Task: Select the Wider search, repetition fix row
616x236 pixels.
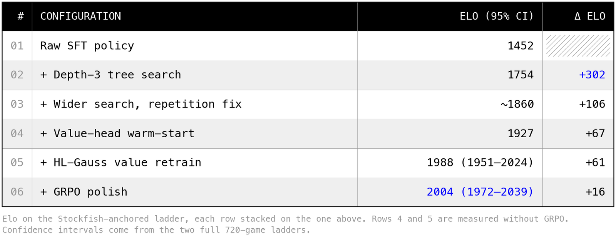Action: 308,104
